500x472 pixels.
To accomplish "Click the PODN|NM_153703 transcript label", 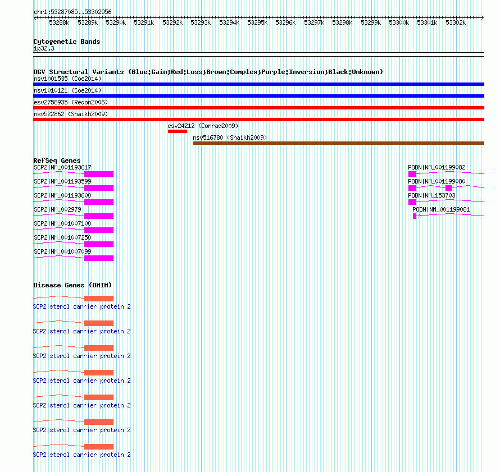I will 431,195.
